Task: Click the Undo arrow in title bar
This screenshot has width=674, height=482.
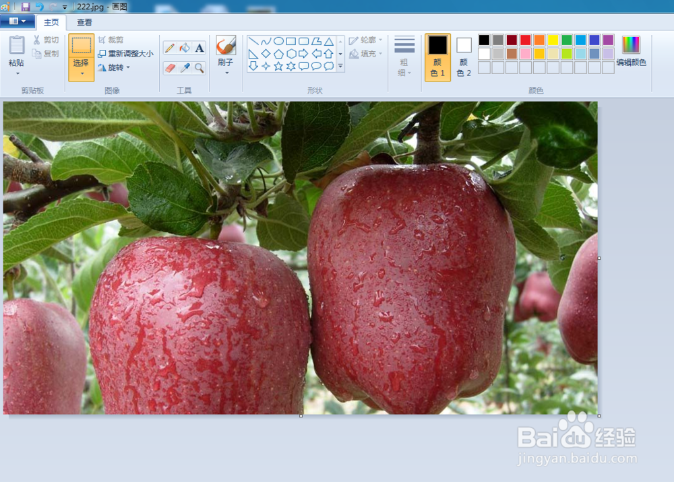Action: pyautogui.click(x=39, y=7)
